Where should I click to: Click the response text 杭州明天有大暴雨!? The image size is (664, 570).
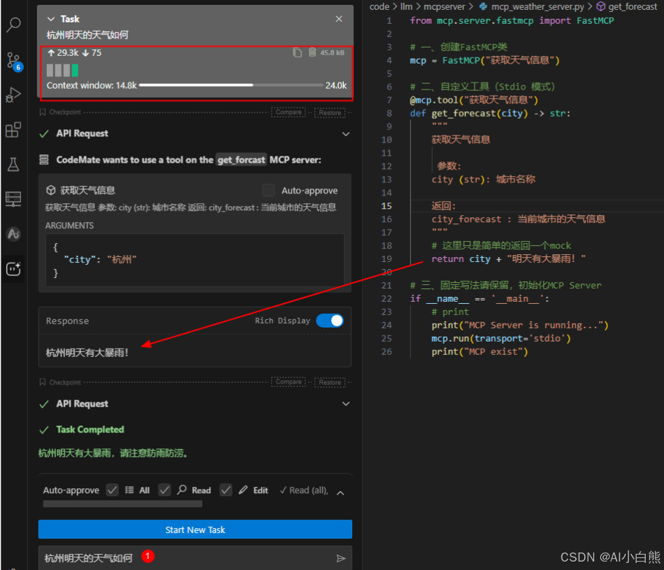[87, 353]
